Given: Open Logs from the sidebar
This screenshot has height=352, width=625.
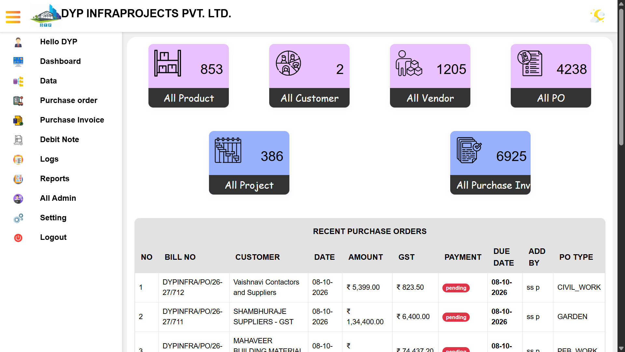Looking at the screenshot, I should (x=49, y=159).
